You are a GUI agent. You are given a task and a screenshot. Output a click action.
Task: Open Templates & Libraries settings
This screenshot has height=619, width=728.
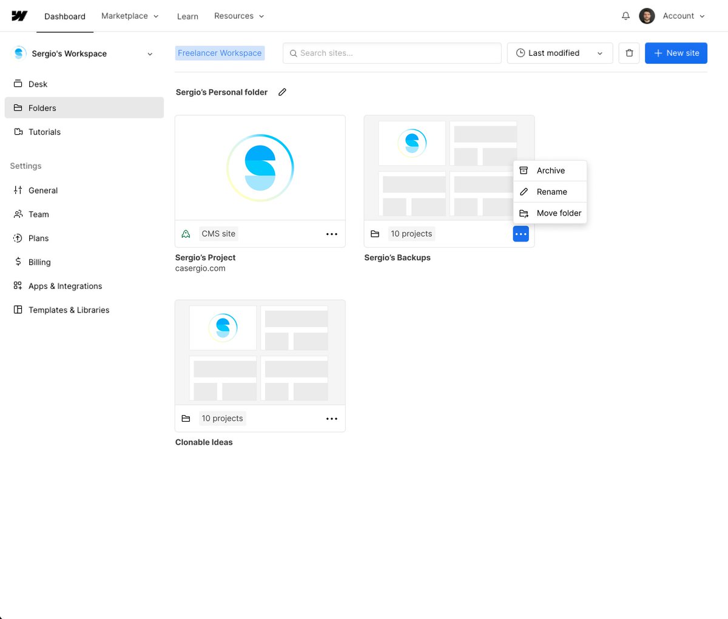(84, 309)
